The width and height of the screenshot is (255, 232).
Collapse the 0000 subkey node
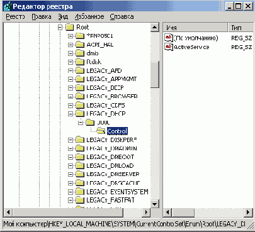click(x=81, y=123)
